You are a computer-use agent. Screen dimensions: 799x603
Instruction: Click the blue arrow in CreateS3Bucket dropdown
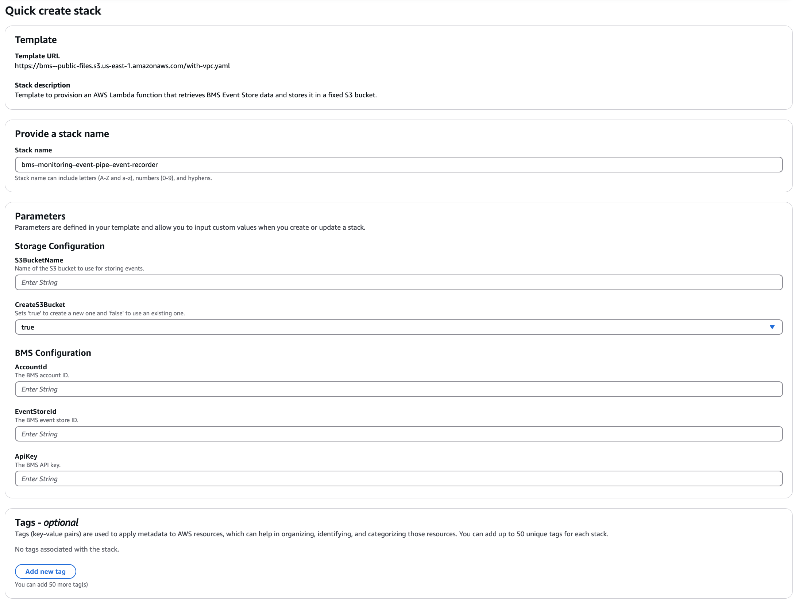[x=772, y=327]
